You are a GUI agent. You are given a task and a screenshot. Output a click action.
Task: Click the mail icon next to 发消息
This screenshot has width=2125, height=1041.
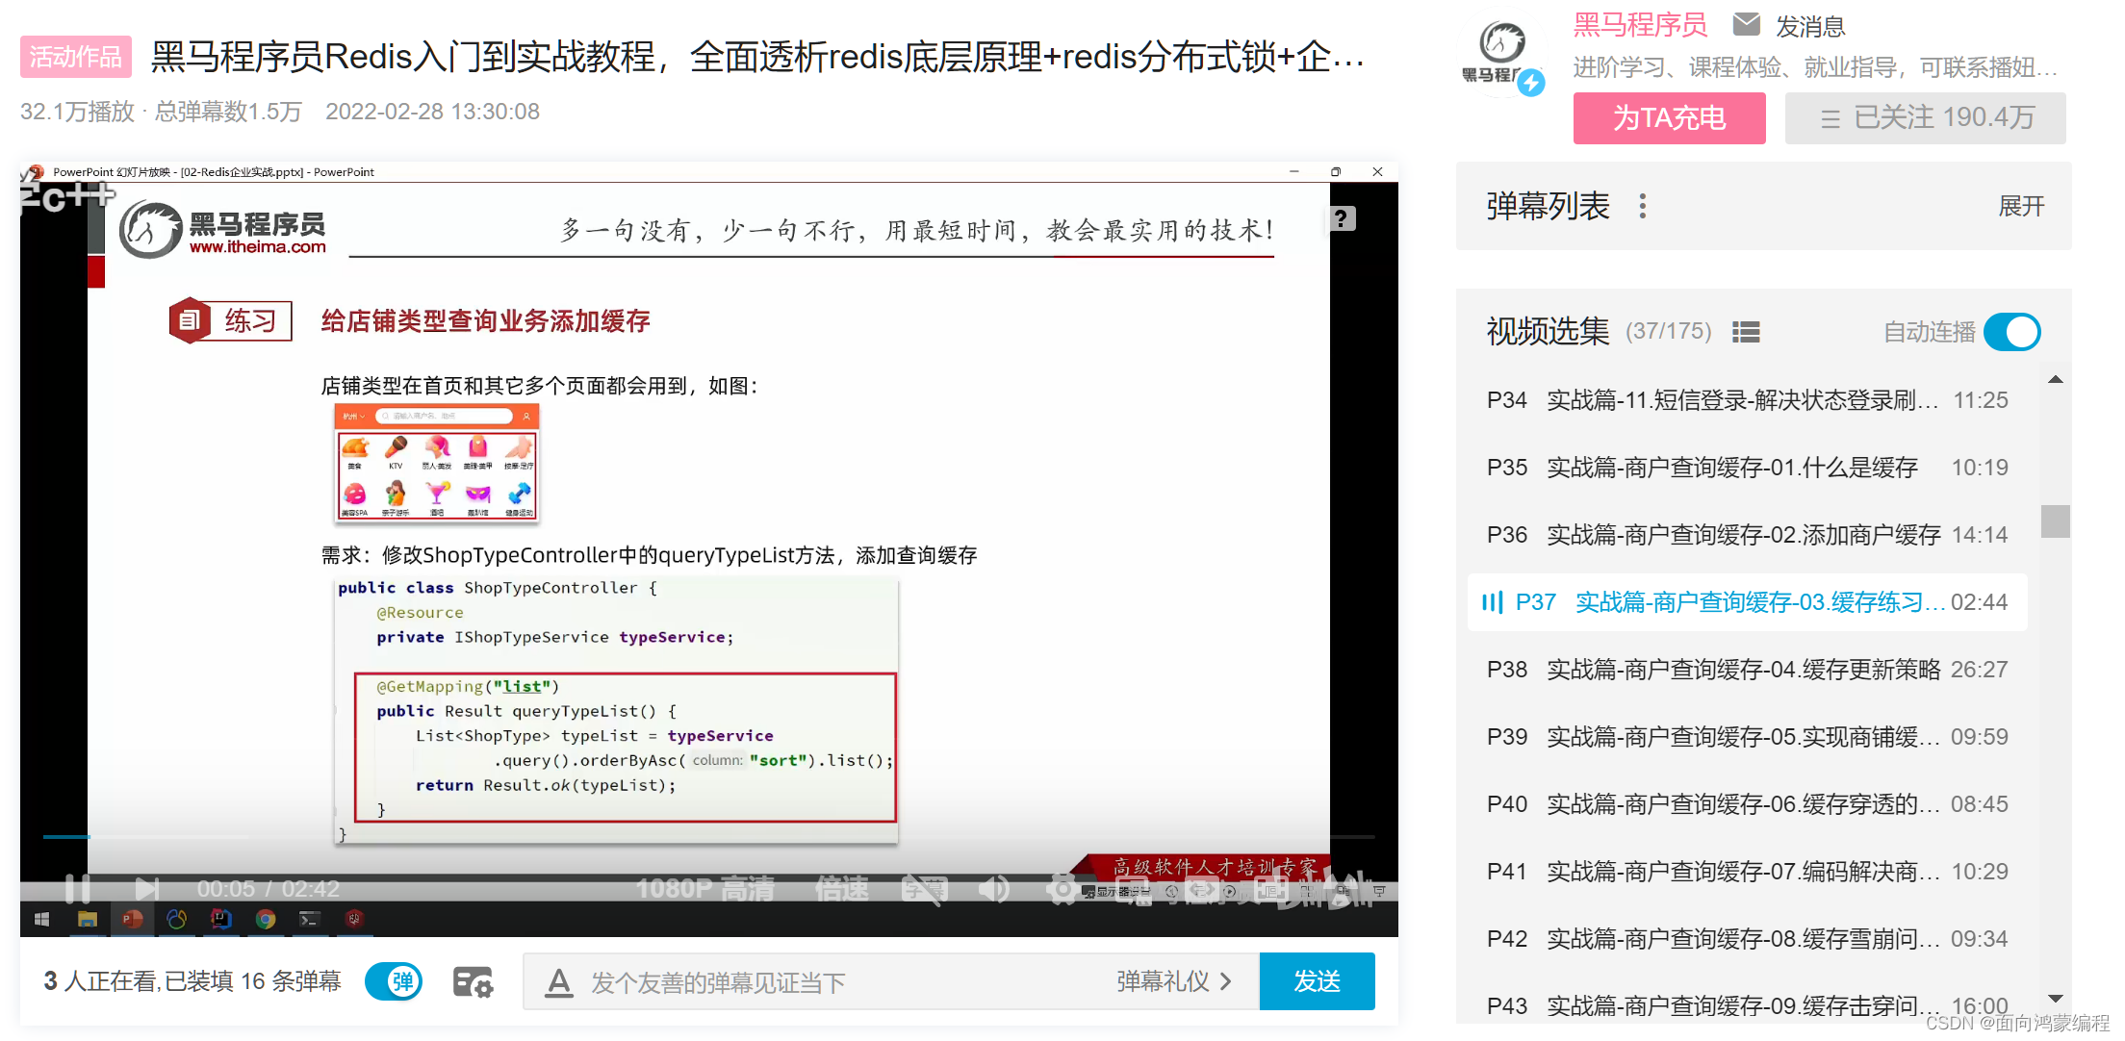tap(1746, 25)
